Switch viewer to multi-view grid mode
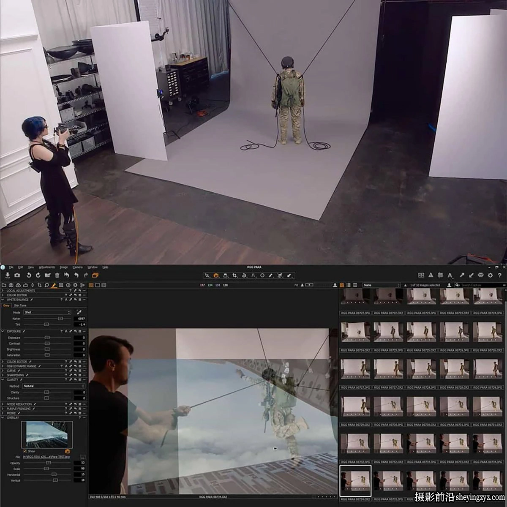This screenshot has width=507, height=507. point(91,285)
